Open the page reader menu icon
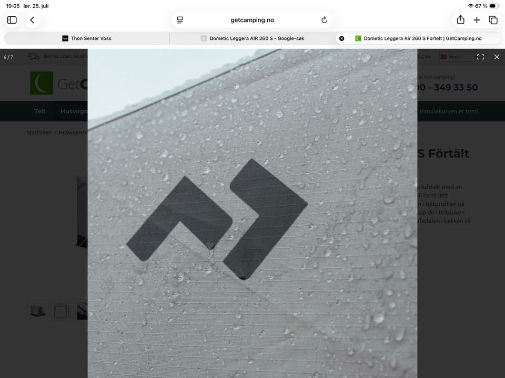Screen dimensions: 505x378 pyautogui.click(x=180, y=20)
